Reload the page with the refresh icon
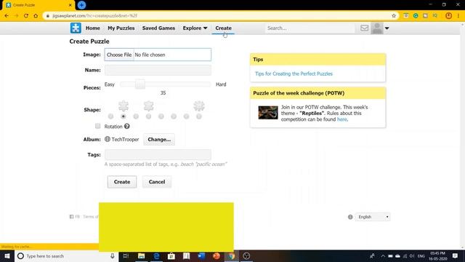This screenshot has width=465, height=262. [x=26, y=16]
